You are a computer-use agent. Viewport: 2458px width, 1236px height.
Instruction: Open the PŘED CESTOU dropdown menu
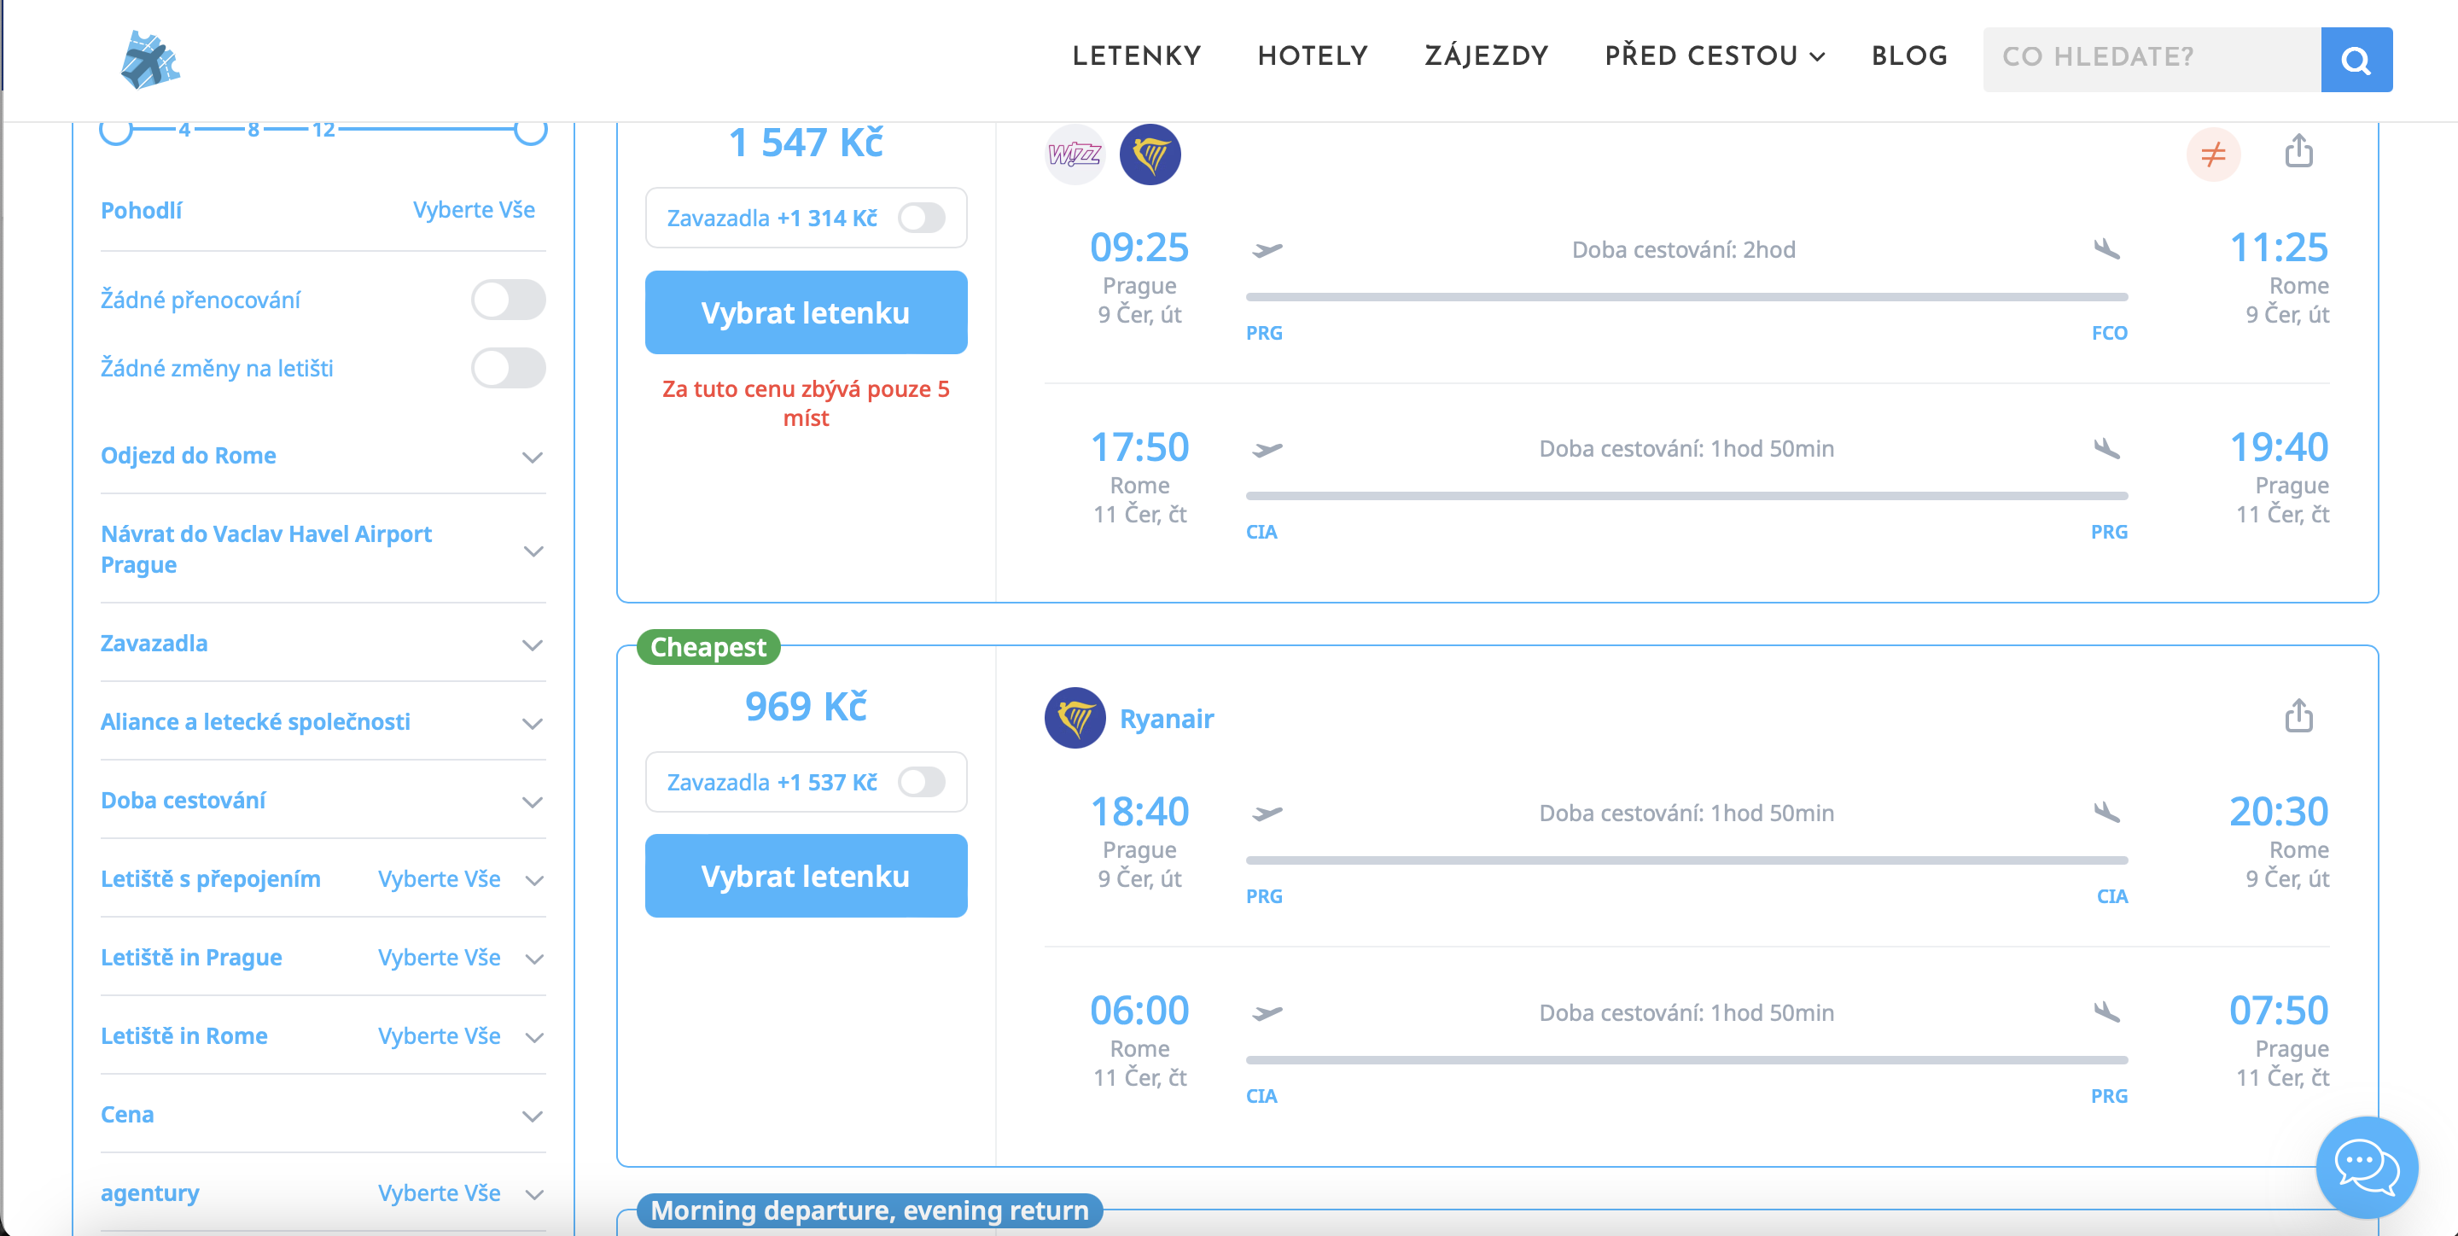(1714, 56)
